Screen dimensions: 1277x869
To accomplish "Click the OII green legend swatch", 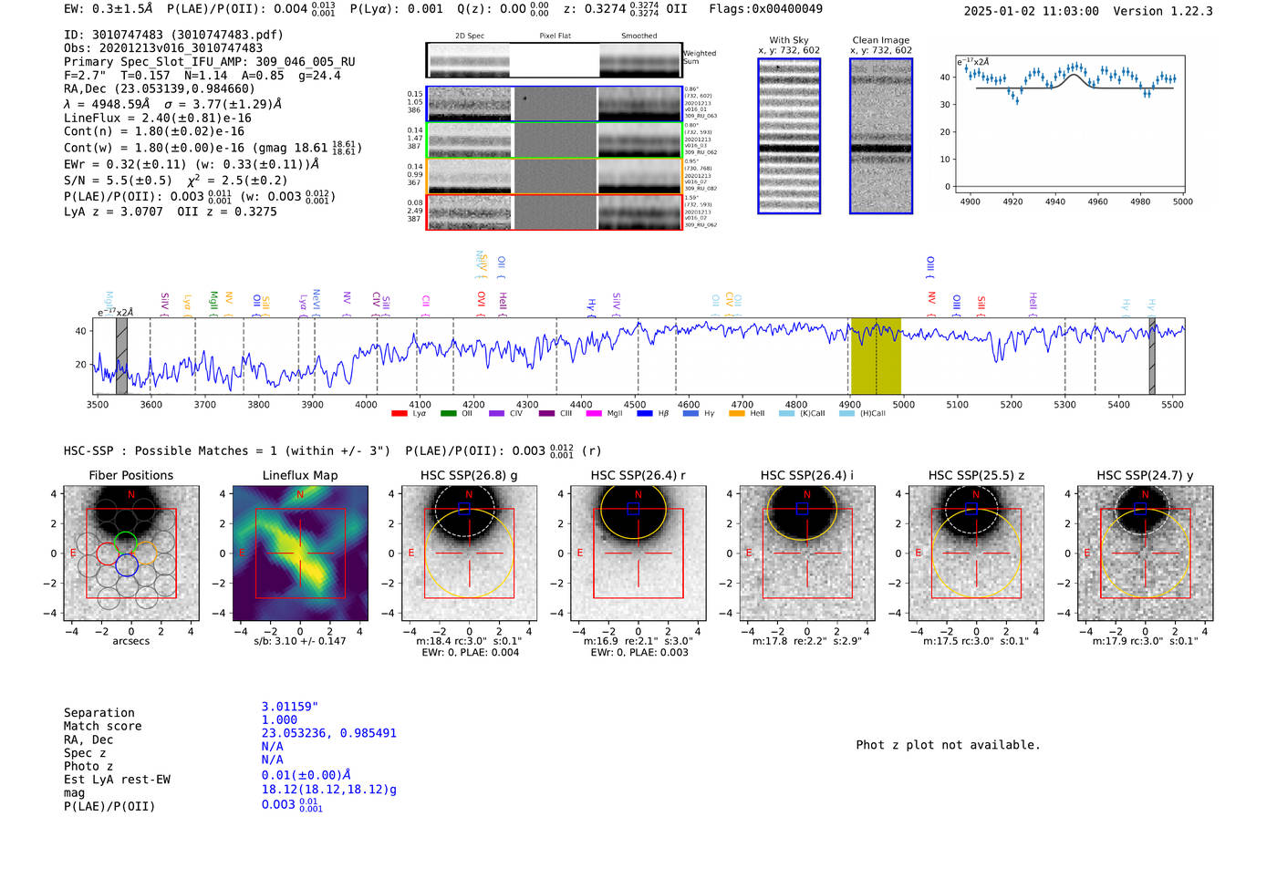I will tap(448, 413).
